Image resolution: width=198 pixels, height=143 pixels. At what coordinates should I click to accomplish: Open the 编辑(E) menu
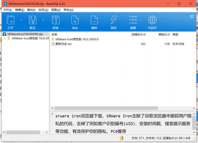pyautogui.click(x=20, y=10)
